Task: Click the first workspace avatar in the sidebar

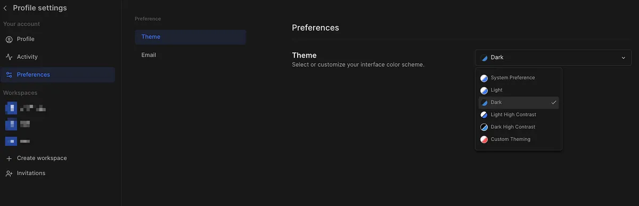Action: (x=11, y=109)
